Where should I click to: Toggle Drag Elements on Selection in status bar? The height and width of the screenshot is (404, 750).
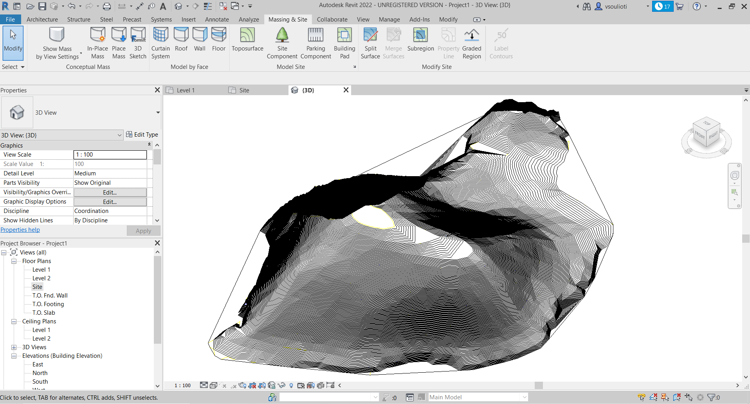(x=689, y=397)
